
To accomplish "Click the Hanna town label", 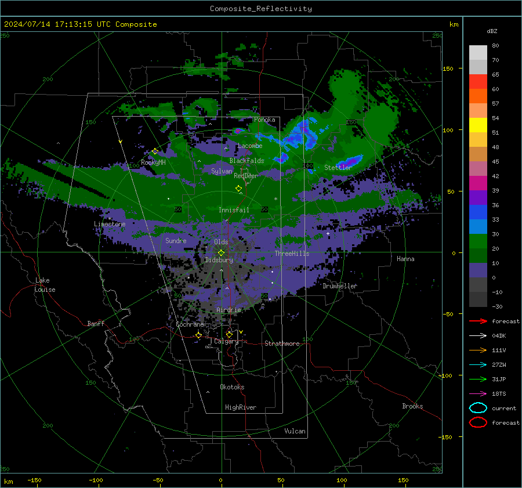I will pos(405,259).
